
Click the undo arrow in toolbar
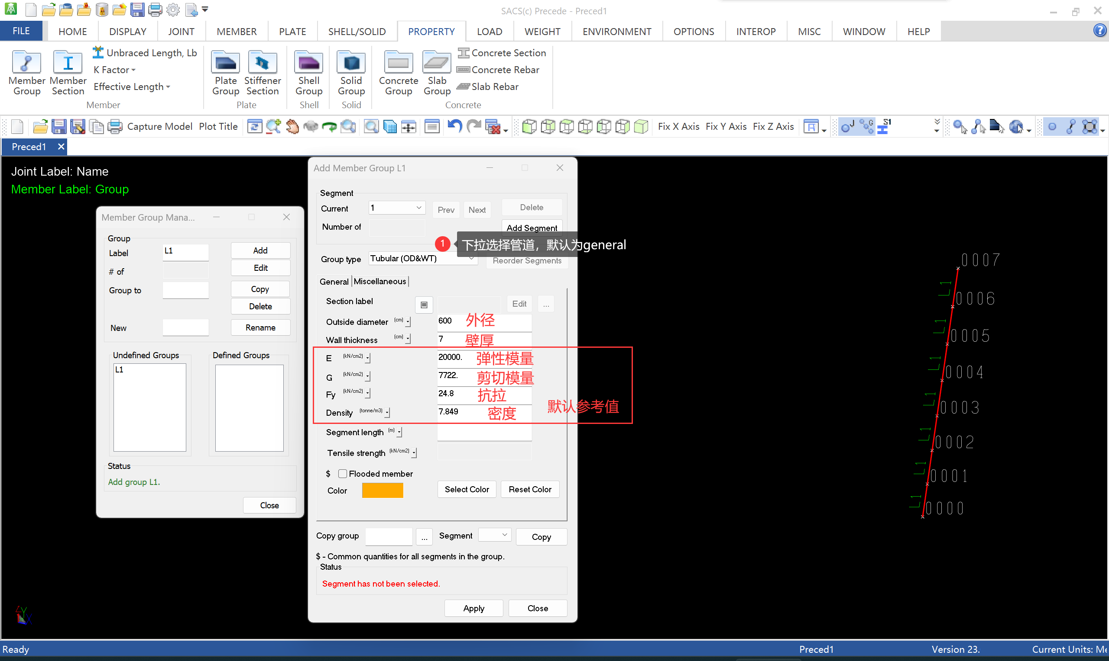[x=454, y=126]
